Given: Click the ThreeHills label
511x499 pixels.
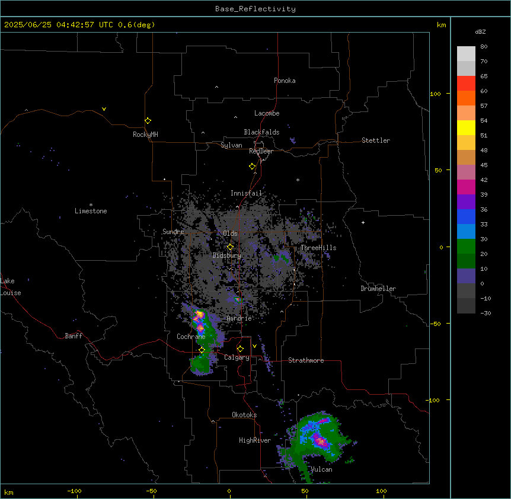Looking at the screenshot, I should (x=318, y=248).
